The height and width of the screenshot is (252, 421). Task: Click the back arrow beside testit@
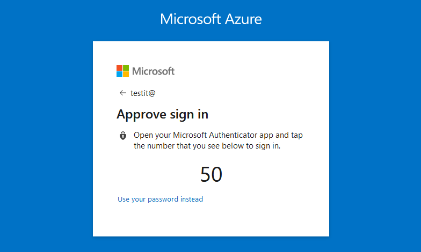[x=123, y=93]
